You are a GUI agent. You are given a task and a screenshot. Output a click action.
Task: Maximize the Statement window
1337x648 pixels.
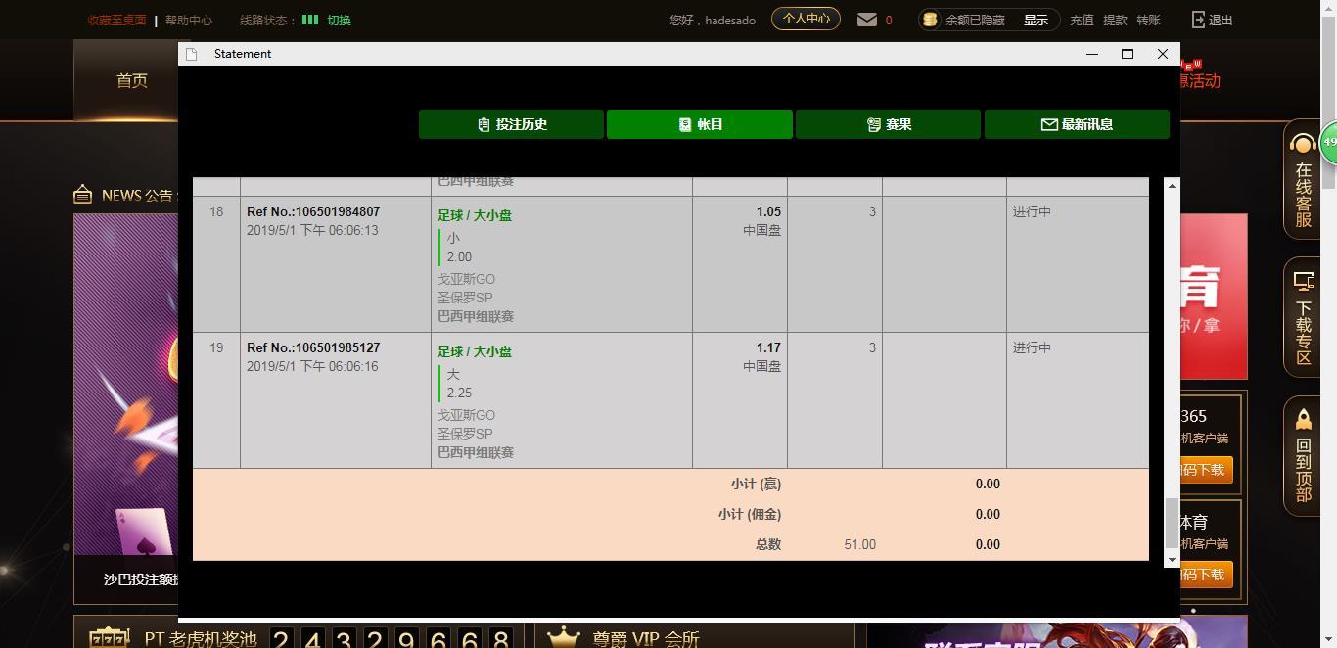1128,54
